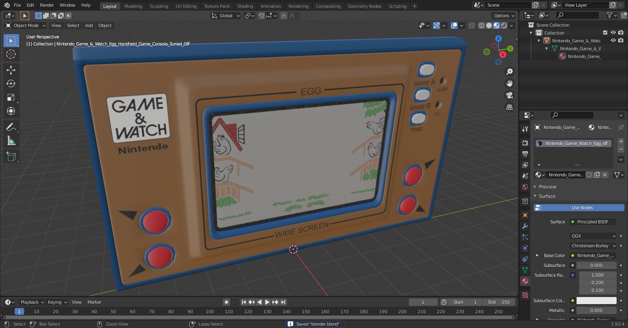Image resolution: width=628 pixels, height=328 pixels.
Task: Click the pan view hand icon
Action: click(509, 83)
